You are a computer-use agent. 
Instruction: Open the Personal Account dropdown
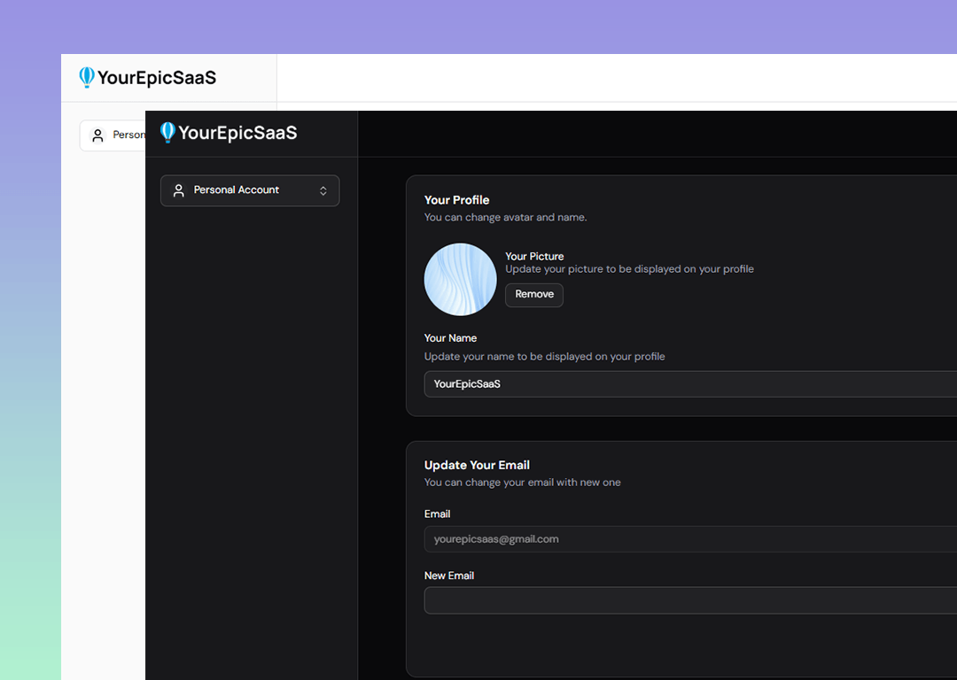point(249,190)
